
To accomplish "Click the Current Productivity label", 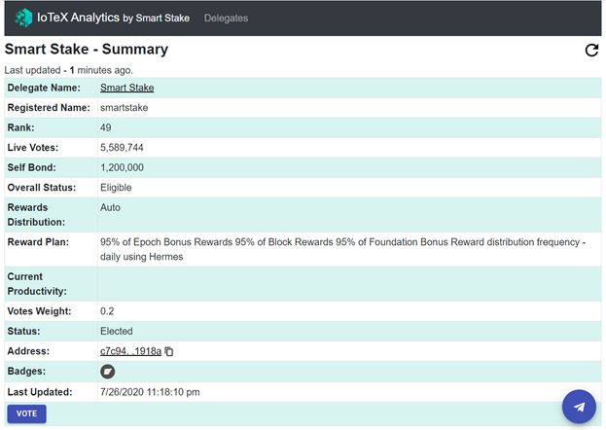I will point(37,284).
